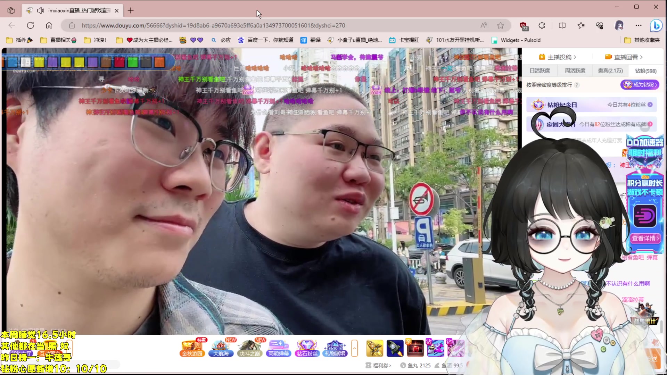Open the 钻石粉丝 panel icon
The width and height of the screenshot is (667, 375).
pyautogui.click(x=307, y=348)
